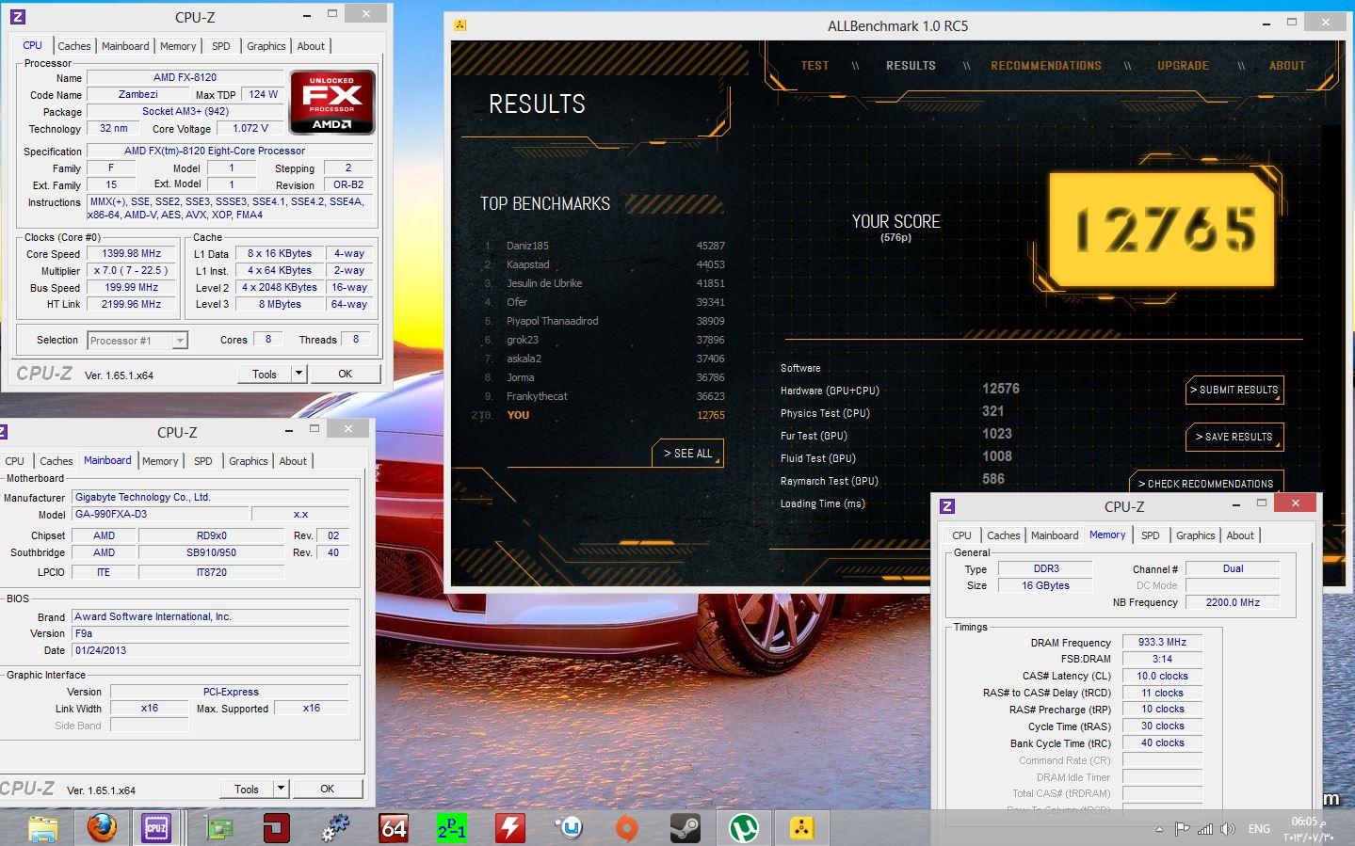Screen dimensions: 1355x846
Task: Open the Processor #1 selection dropdown
Action: (x=138, y=341)
